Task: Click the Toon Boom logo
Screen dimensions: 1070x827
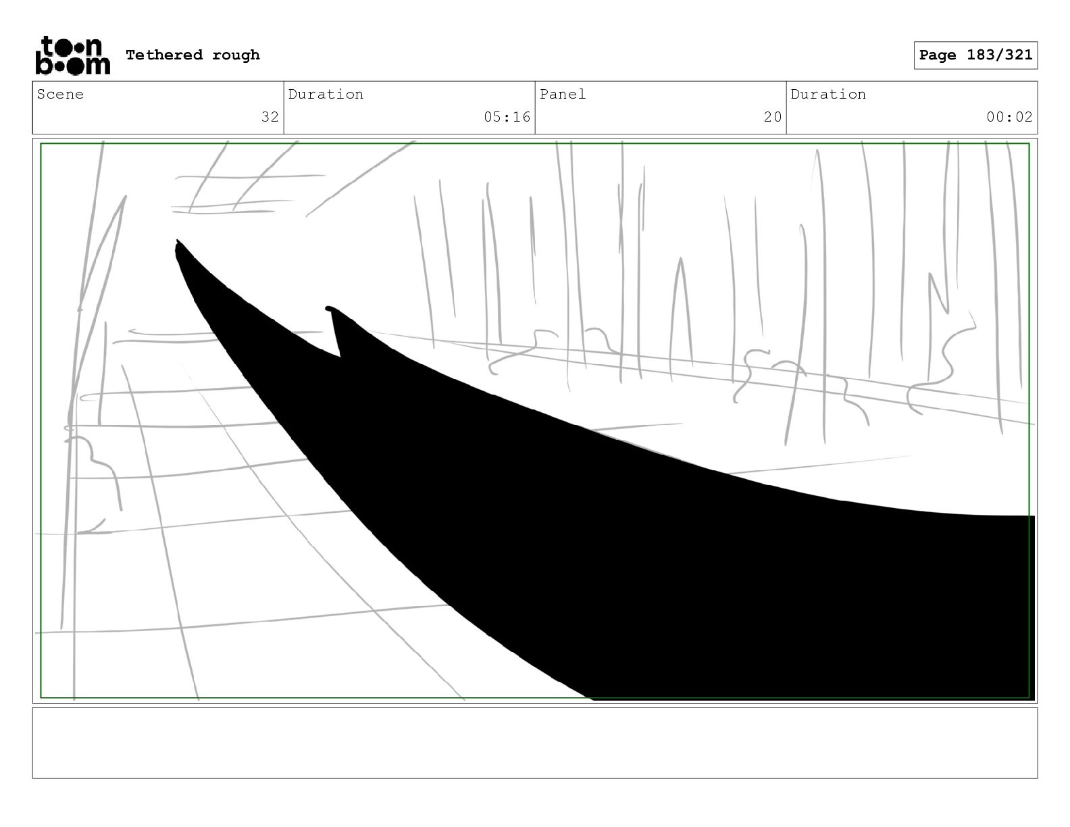Action: coord(72,55)
